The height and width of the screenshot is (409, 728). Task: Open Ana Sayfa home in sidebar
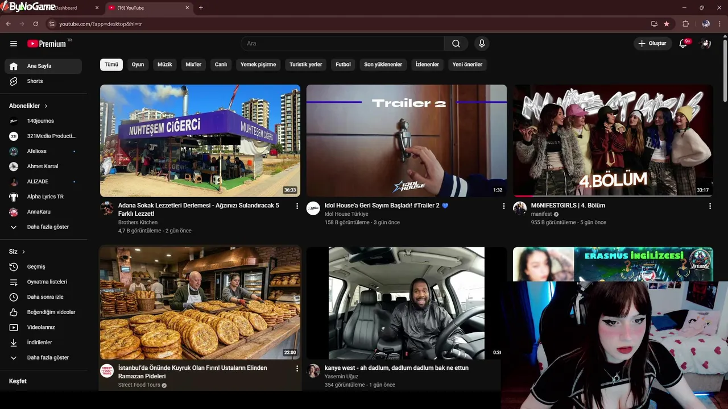43,66
